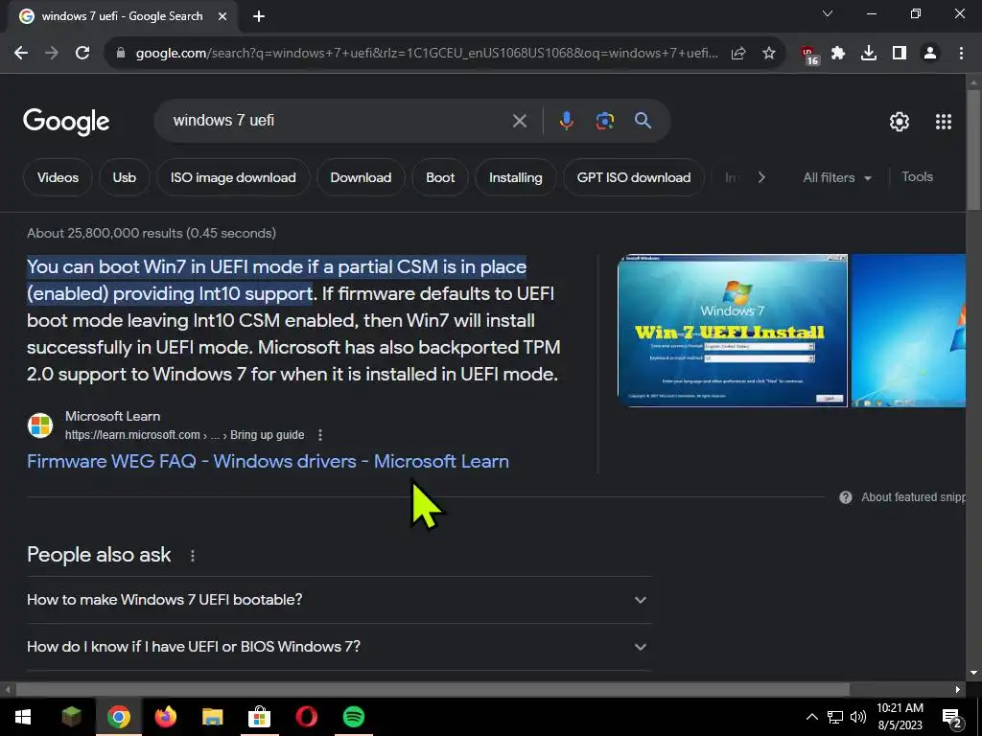This screenshot has width=982, height=736.
Task: Open the Chrome profile avatar
Action: (x=930, y=54)
